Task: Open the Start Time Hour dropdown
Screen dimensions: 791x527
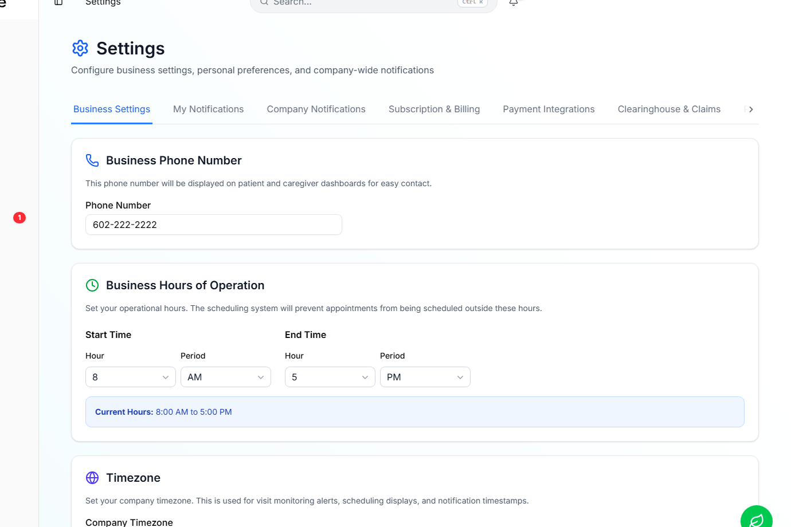Action: coord(131,377)
